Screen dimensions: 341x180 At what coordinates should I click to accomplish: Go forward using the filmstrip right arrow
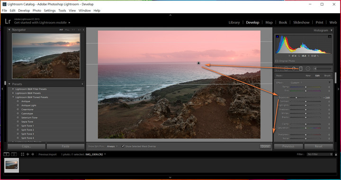point(33,154)
